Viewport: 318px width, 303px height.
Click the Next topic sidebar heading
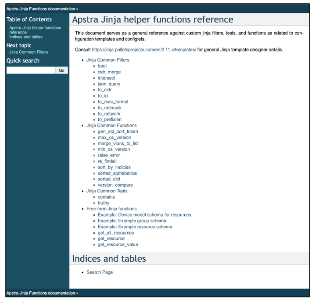click(x=19, y=45)
